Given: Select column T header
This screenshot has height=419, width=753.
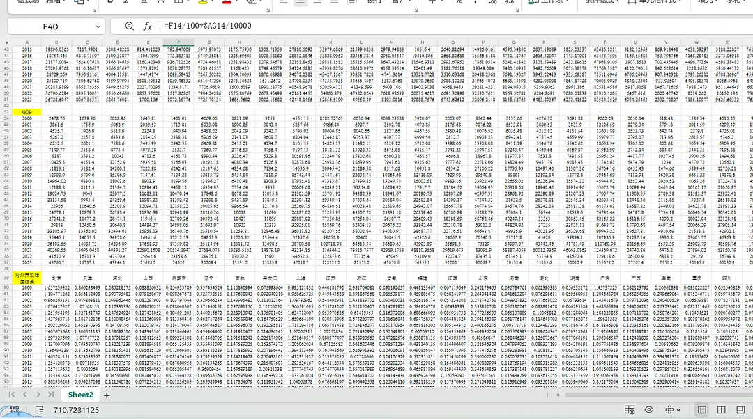Looking at the screenshot, I should click(x=604, y=42).
